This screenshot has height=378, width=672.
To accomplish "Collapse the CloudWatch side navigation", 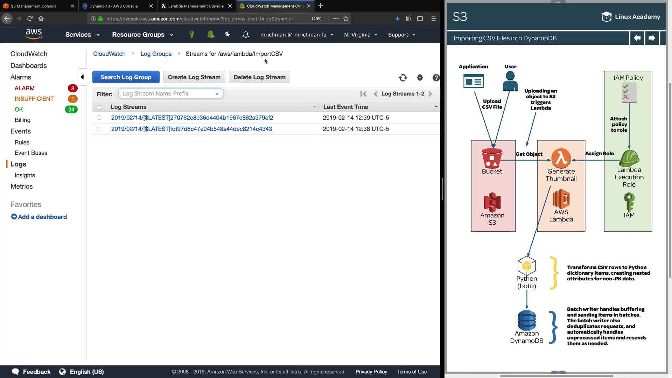I will point(82,77).
